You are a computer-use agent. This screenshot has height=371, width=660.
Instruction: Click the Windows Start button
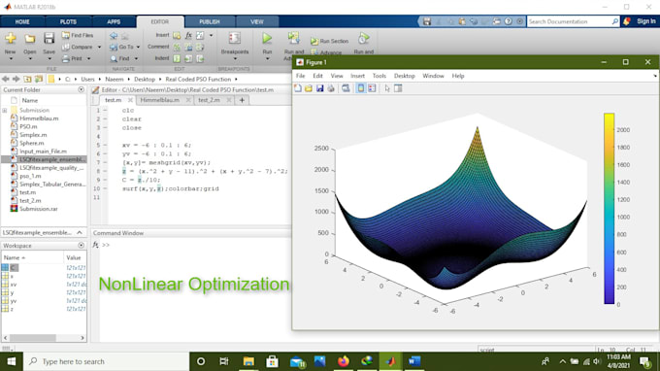12,361
